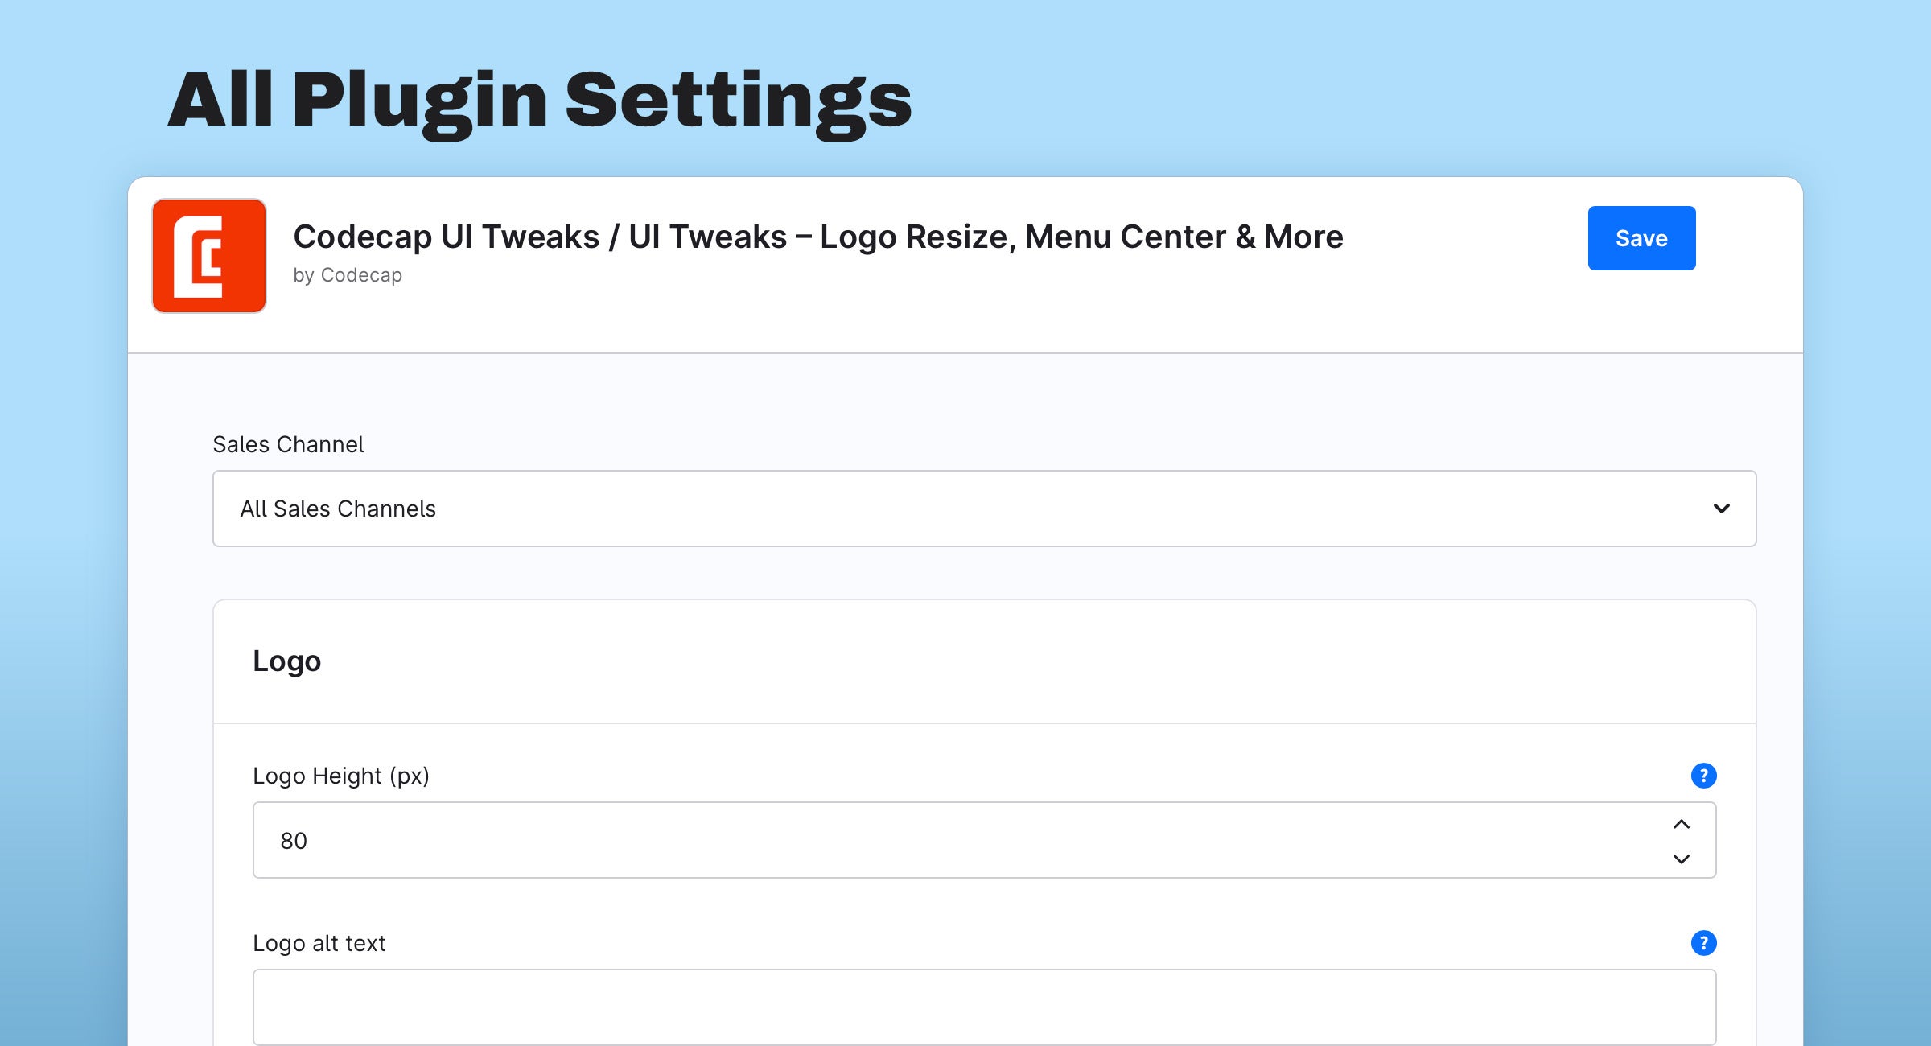The image size is (1931, 1046).
Task: Open help tooltip for Logo alt text
Action: (x=1703, y=943)
